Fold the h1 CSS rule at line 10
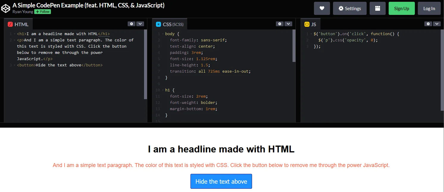The image size is (444, 192). tap(163, 90)
